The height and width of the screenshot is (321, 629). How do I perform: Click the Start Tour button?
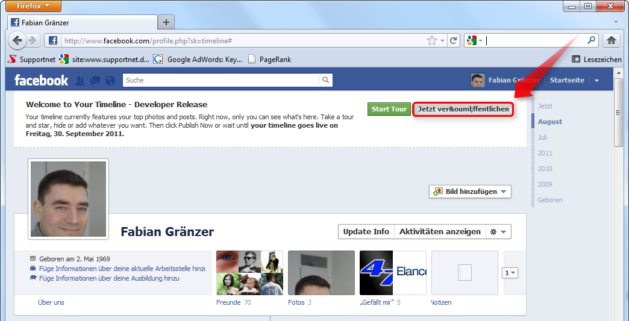pos(389,109)
